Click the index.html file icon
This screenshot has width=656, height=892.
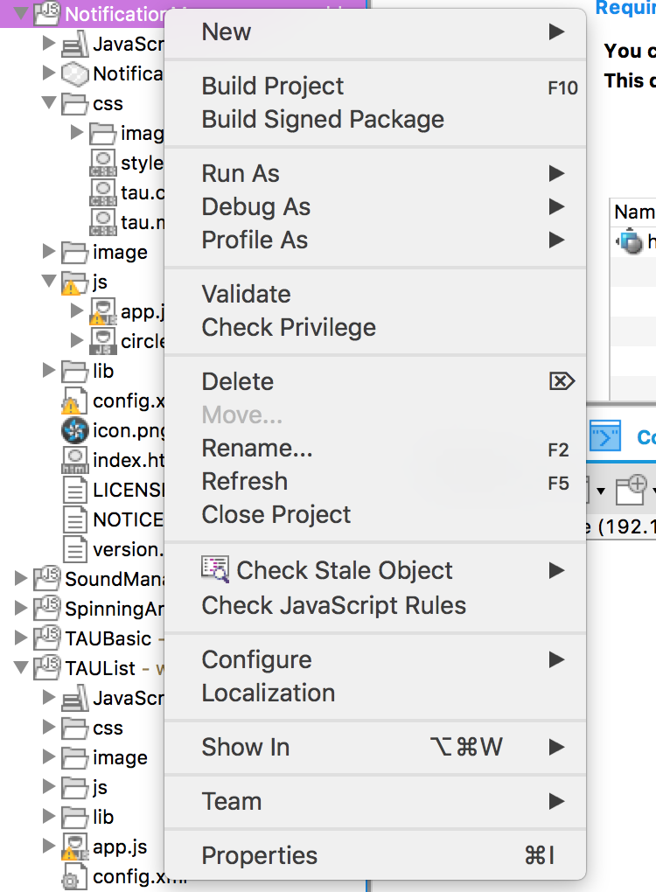[x=75, y=460]
